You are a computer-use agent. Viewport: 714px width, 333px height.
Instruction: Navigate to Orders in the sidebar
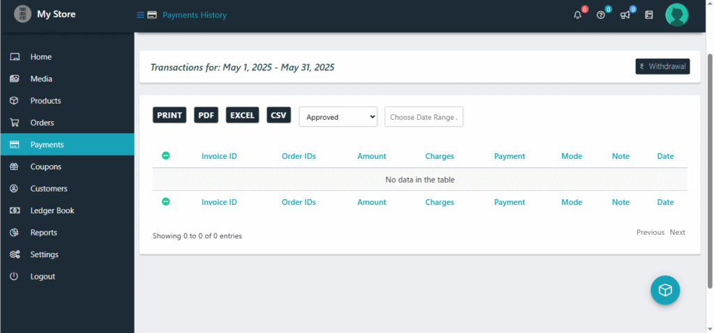(42, 123)
